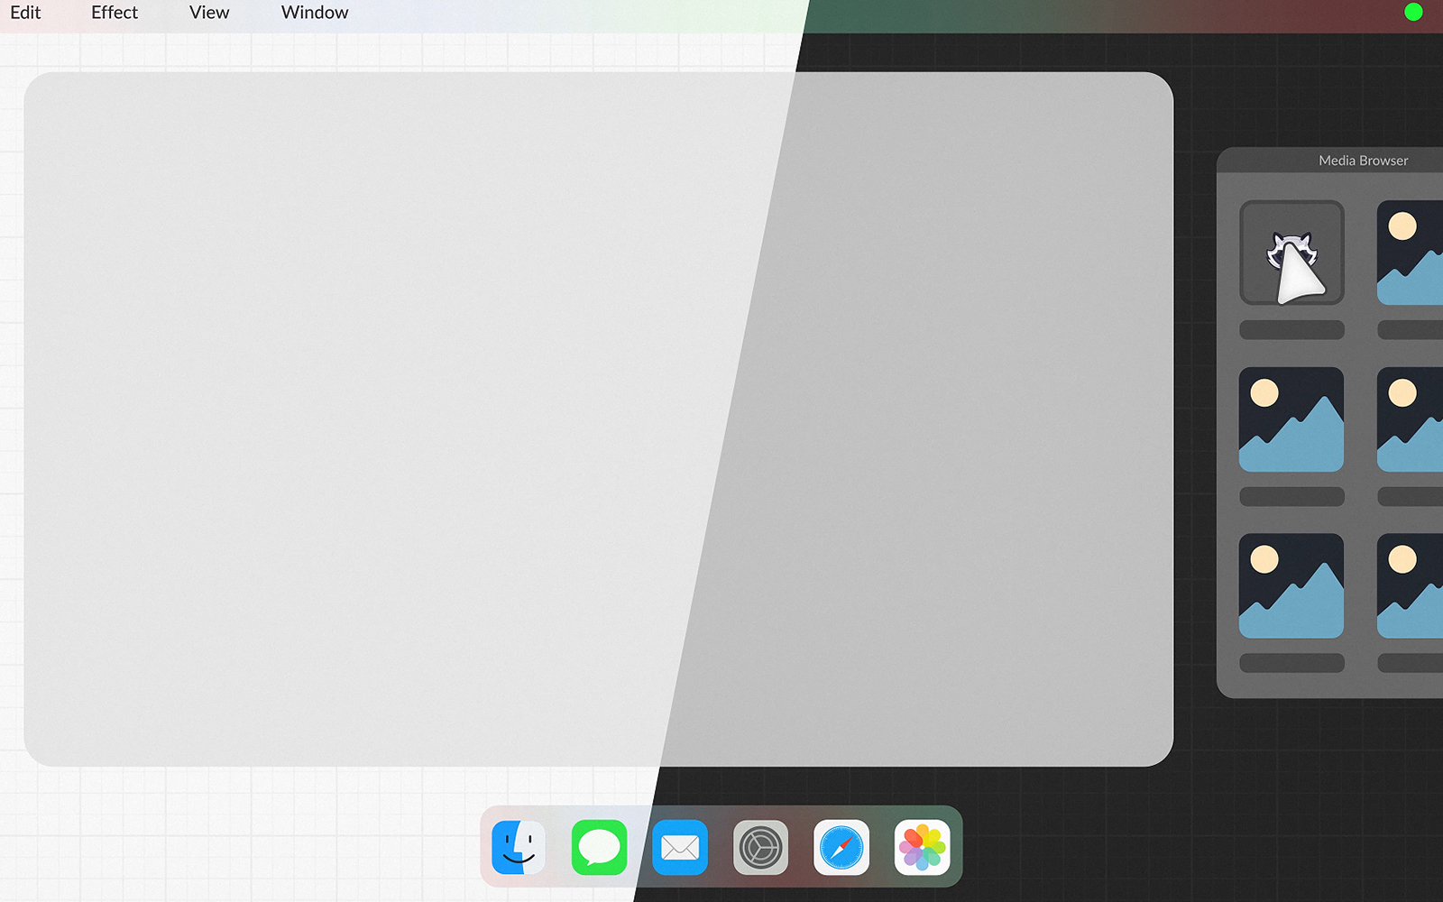Image resolution: width=1443 pixels, height=902 pixels.
Task: Open the Edit menu
Action: pos(25,13)
